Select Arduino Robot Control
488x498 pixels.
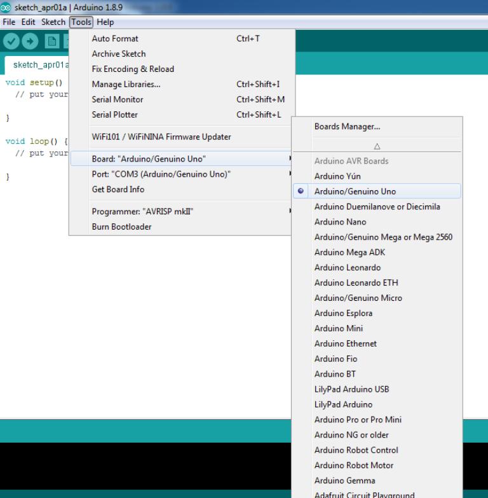point(377,450)
